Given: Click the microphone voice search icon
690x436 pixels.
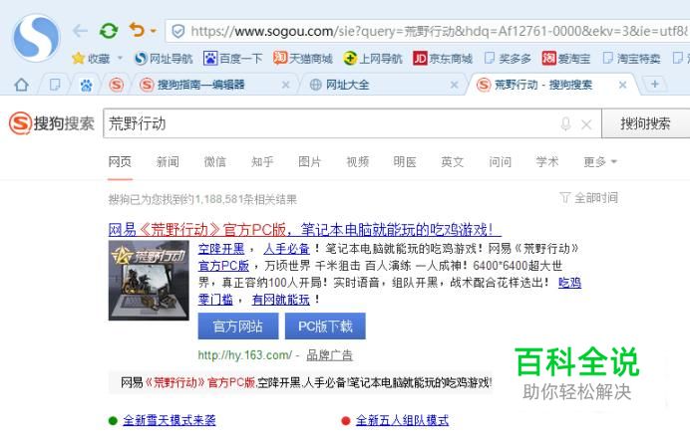Looking at the screenshot, I should (566, 124).
